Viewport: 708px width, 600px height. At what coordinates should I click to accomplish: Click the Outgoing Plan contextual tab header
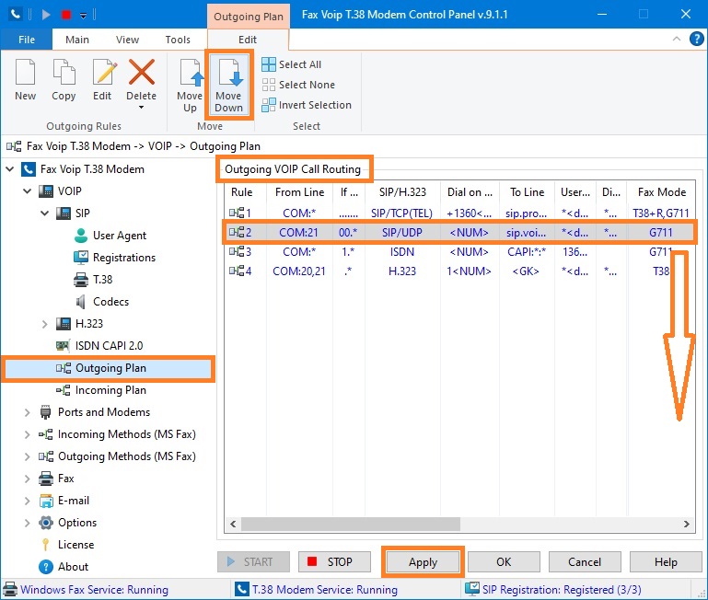tap(249, 17)
